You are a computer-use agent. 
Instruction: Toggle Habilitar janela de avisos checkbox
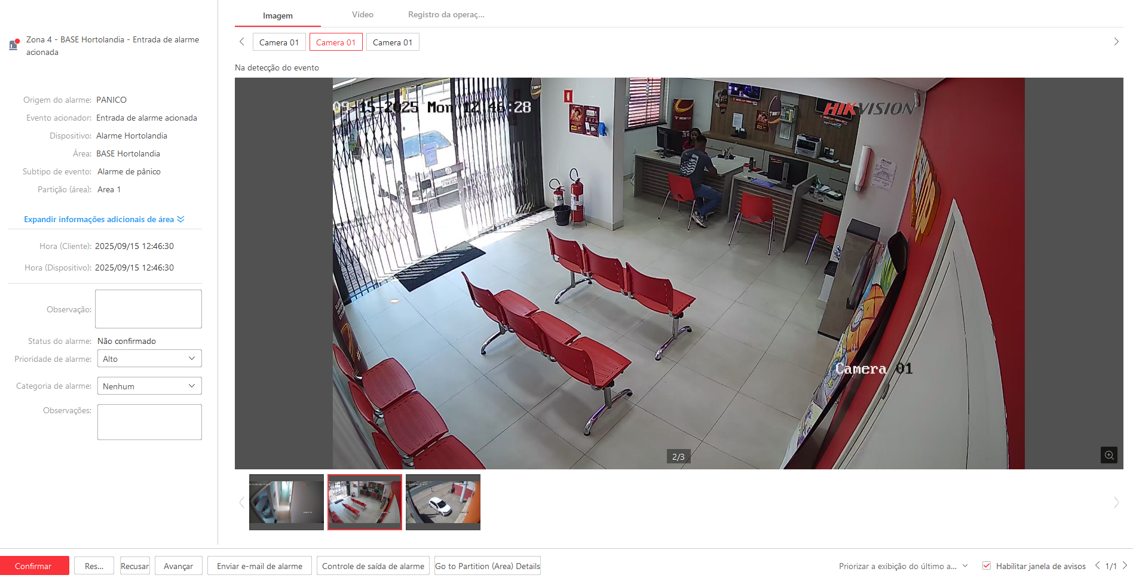(x=987, y=565)
